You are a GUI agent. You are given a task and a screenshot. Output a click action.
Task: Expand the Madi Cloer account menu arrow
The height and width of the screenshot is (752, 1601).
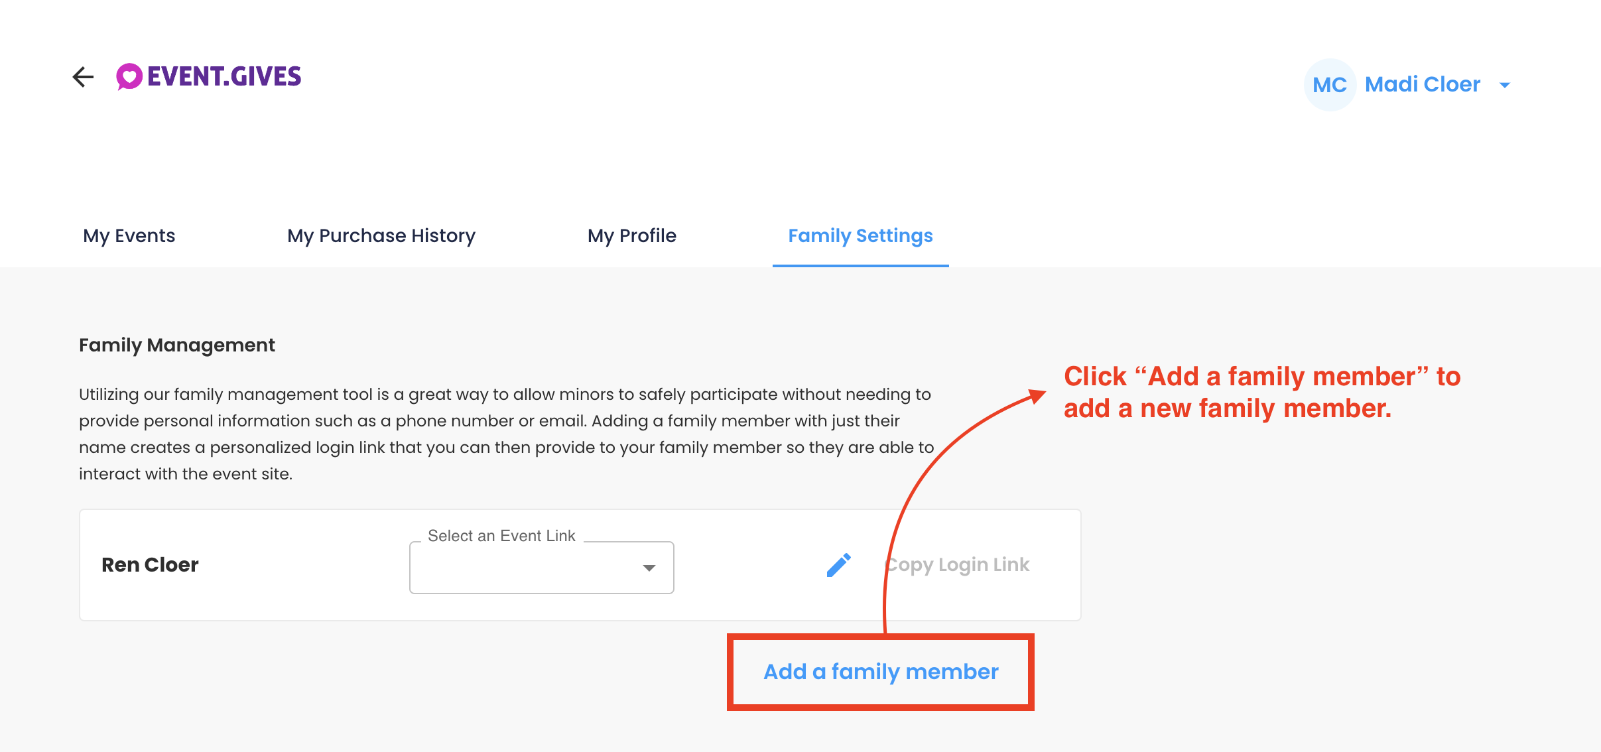tap(1505, 85)
